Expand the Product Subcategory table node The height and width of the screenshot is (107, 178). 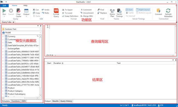point(3,94)
